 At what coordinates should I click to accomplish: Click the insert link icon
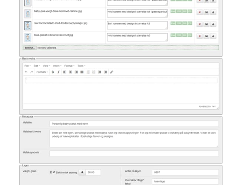tap(112, 72)
